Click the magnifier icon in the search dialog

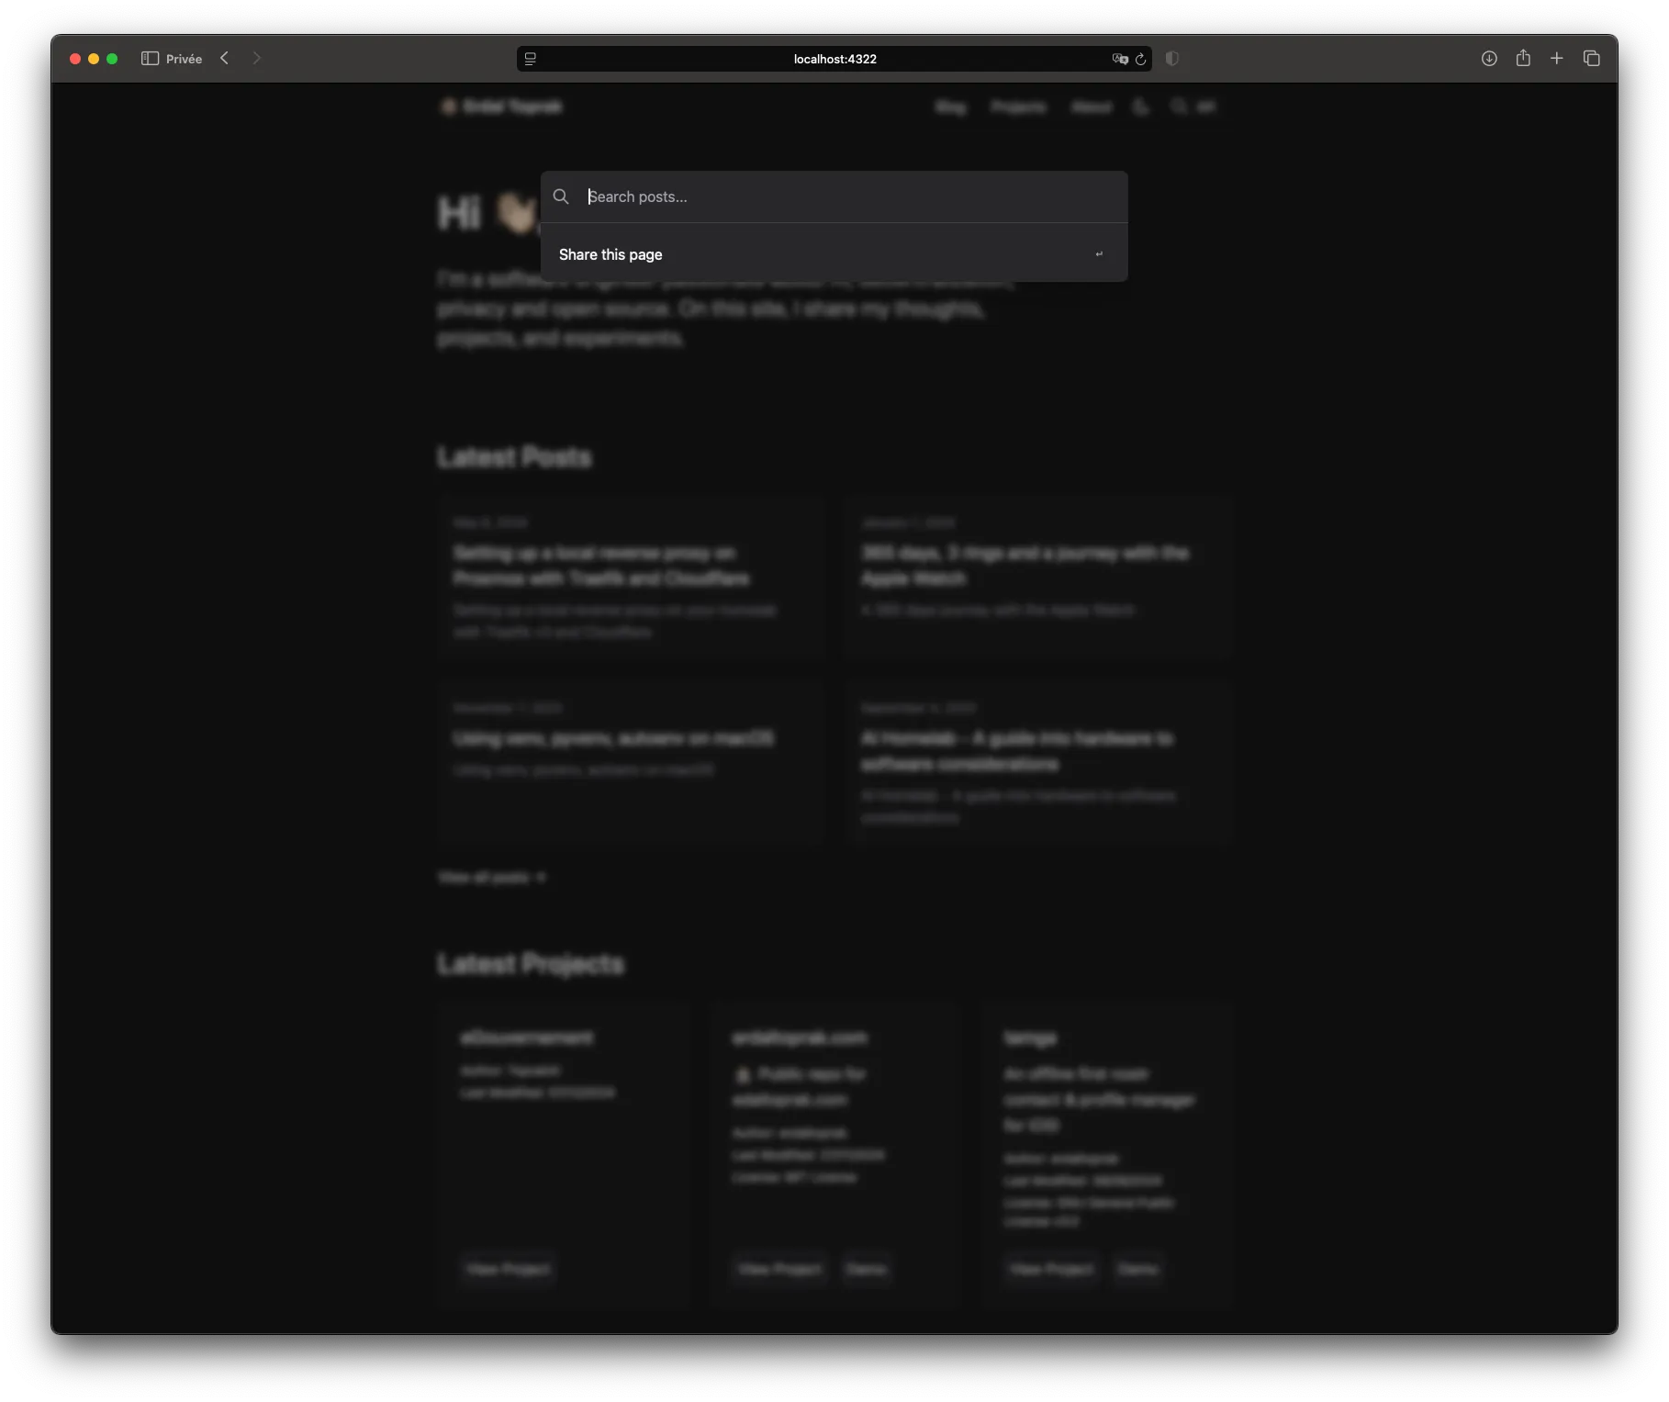click(x=561, y=196)
